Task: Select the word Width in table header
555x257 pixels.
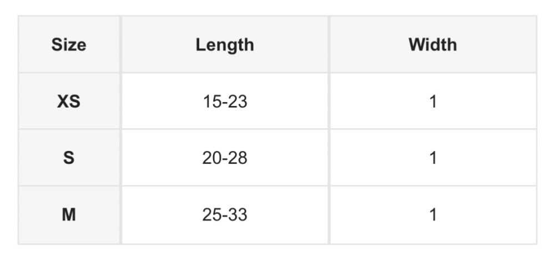Action: tap(433, 45)
